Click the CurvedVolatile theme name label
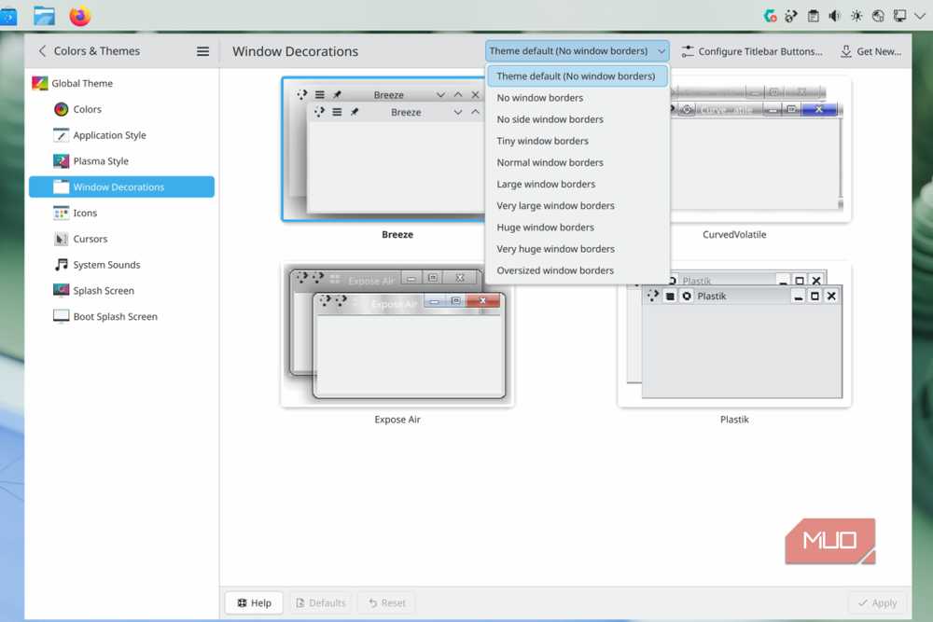Viewport: 933px width, 622px height. tap(734, 235)
